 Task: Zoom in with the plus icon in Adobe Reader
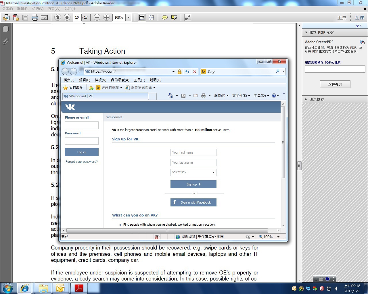106,18
